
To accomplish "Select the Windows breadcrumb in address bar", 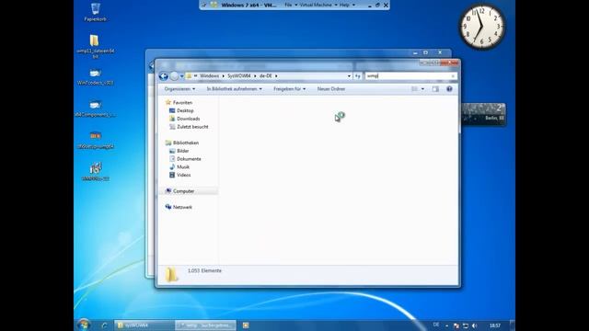I will click(209, 75).
